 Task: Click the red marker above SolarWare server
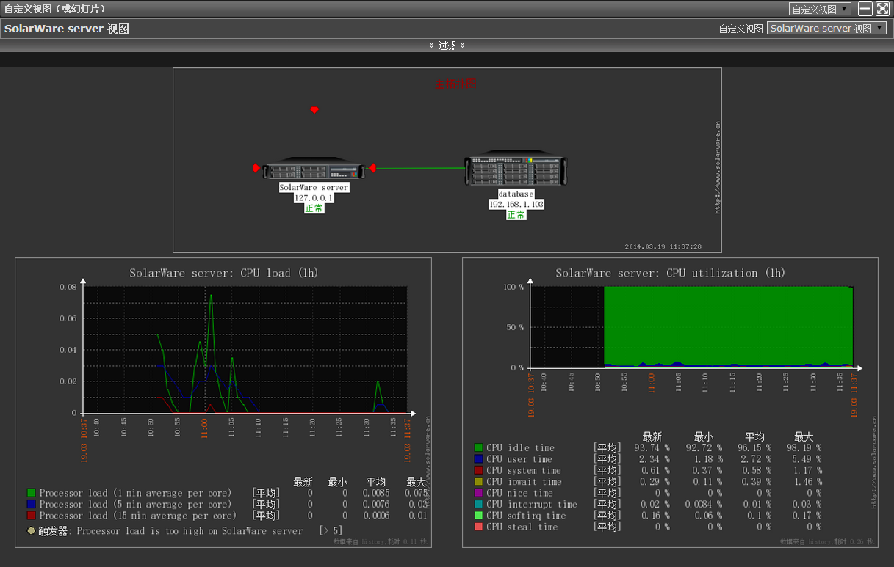coord(314,110)
